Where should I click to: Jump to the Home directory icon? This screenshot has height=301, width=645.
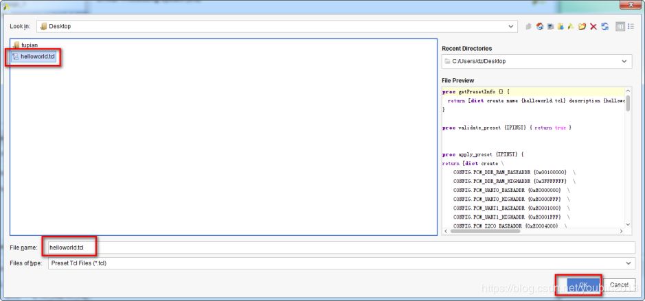(540, 26)
